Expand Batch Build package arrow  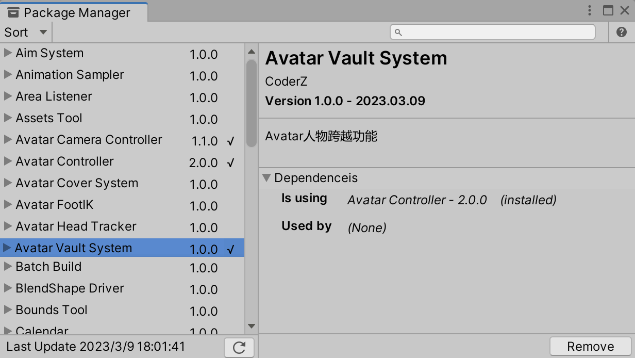coord(8,266)
